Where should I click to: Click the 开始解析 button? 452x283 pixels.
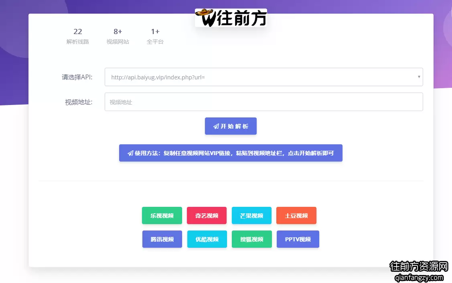click(x=231, y=126)
